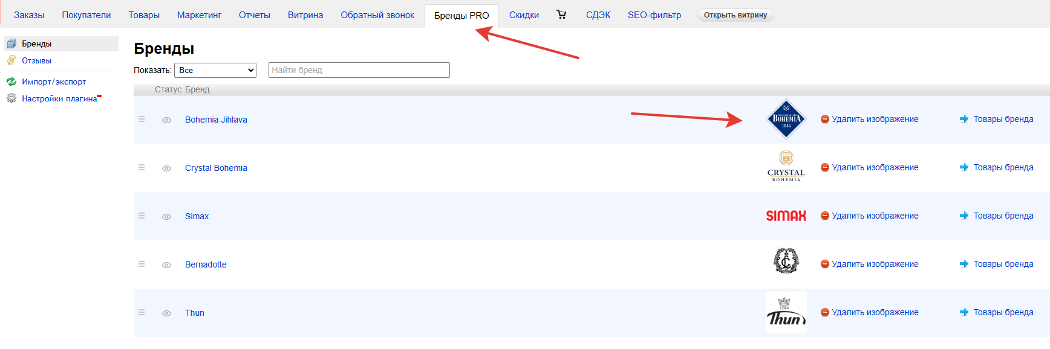The height and width of the screenshot is (349, 1050).
Task: Open the Показать filter dropdown
Action: pos(215,70)
